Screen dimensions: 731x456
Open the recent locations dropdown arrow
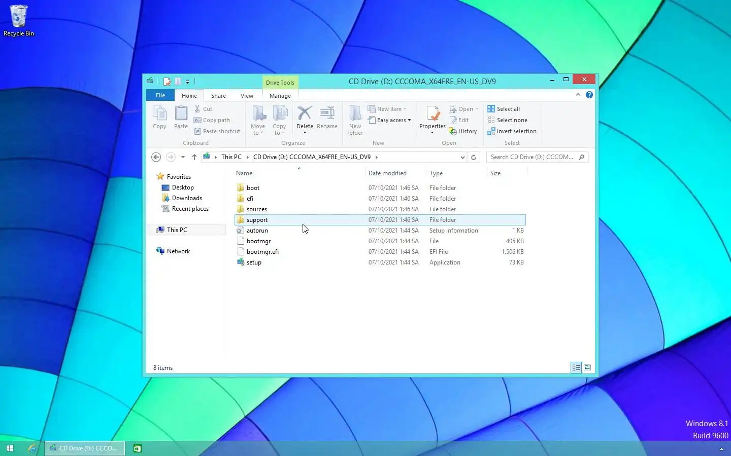coord(183,157)
